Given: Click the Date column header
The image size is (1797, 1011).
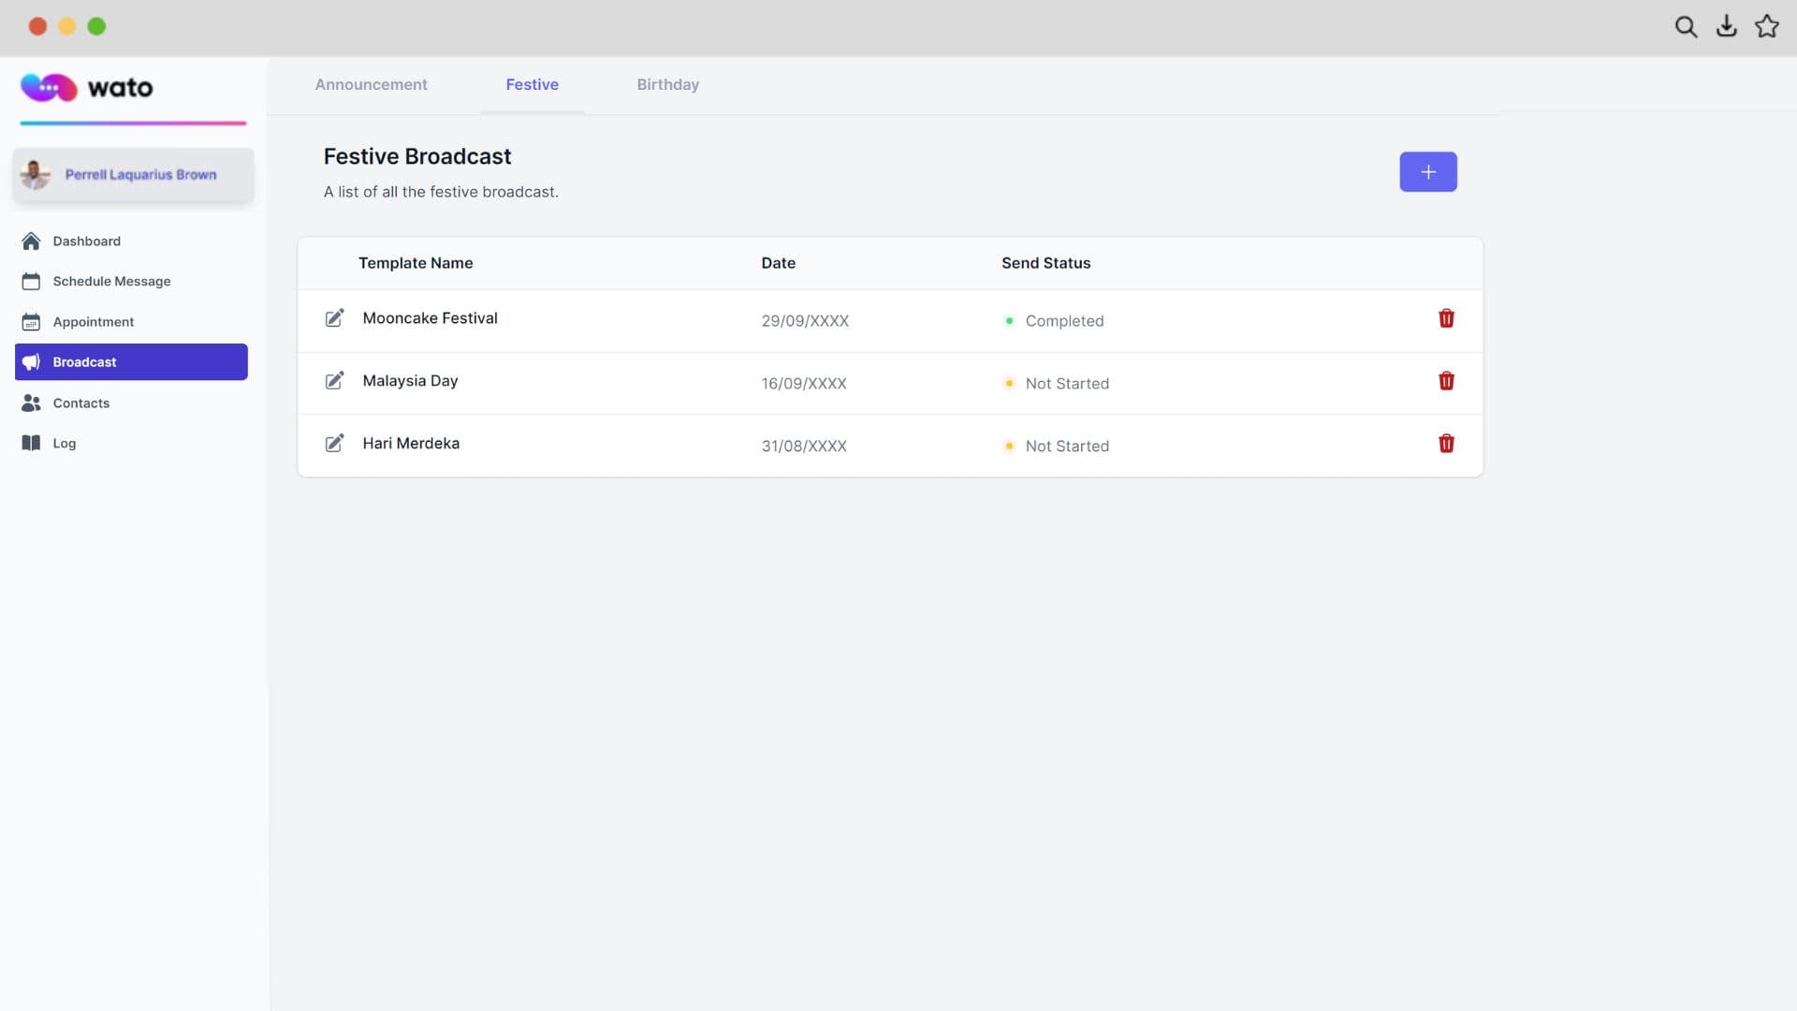Looking at the screenshot, I should pyautogui.click(x=778, y=263).
